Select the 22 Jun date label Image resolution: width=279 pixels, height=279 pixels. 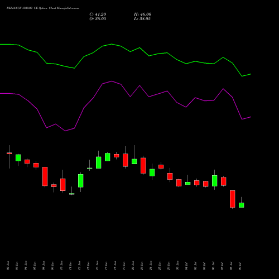click(x=133, y=266)
